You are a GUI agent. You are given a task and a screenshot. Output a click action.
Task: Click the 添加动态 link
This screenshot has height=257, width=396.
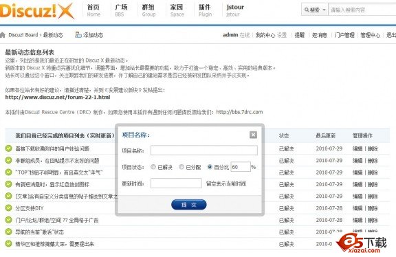coord(93,35)
